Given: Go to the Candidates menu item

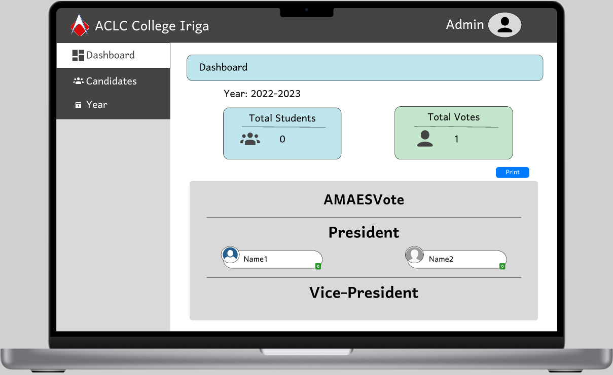Looking at the screenshot, I should (112, 81).
